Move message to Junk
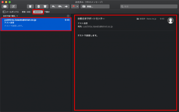The image size is (179, 112). [x=45, y=6]
